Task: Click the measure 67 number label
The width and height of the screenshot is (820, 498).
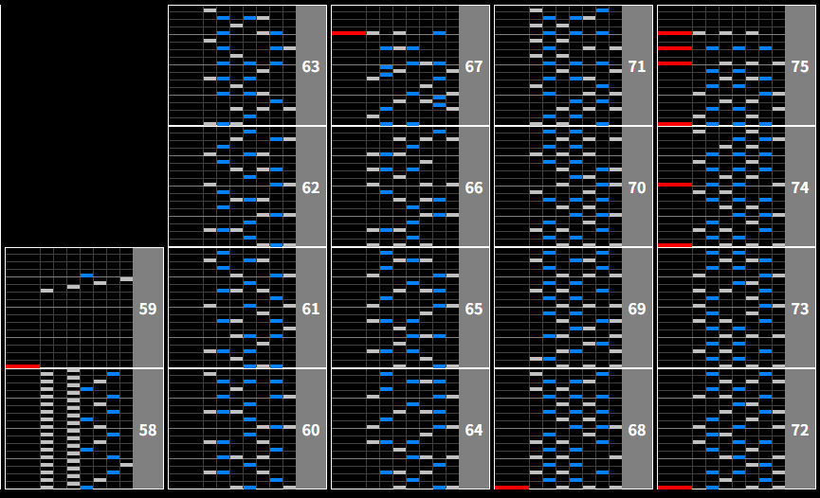Action: 474,66
